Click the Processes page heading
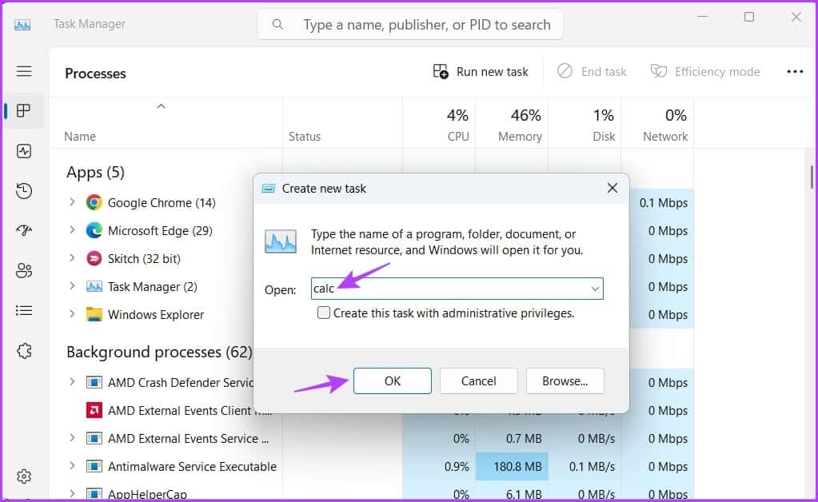The height and width of the screenshot is (502, 818). (95, 74)
